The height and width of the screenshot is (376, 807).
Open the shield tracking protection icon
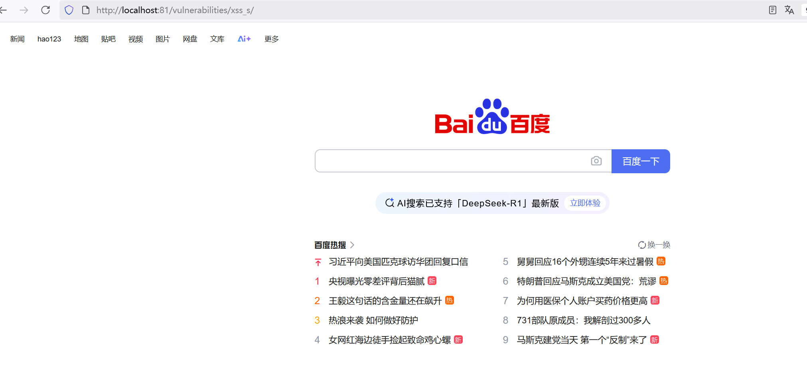(69, 10)
